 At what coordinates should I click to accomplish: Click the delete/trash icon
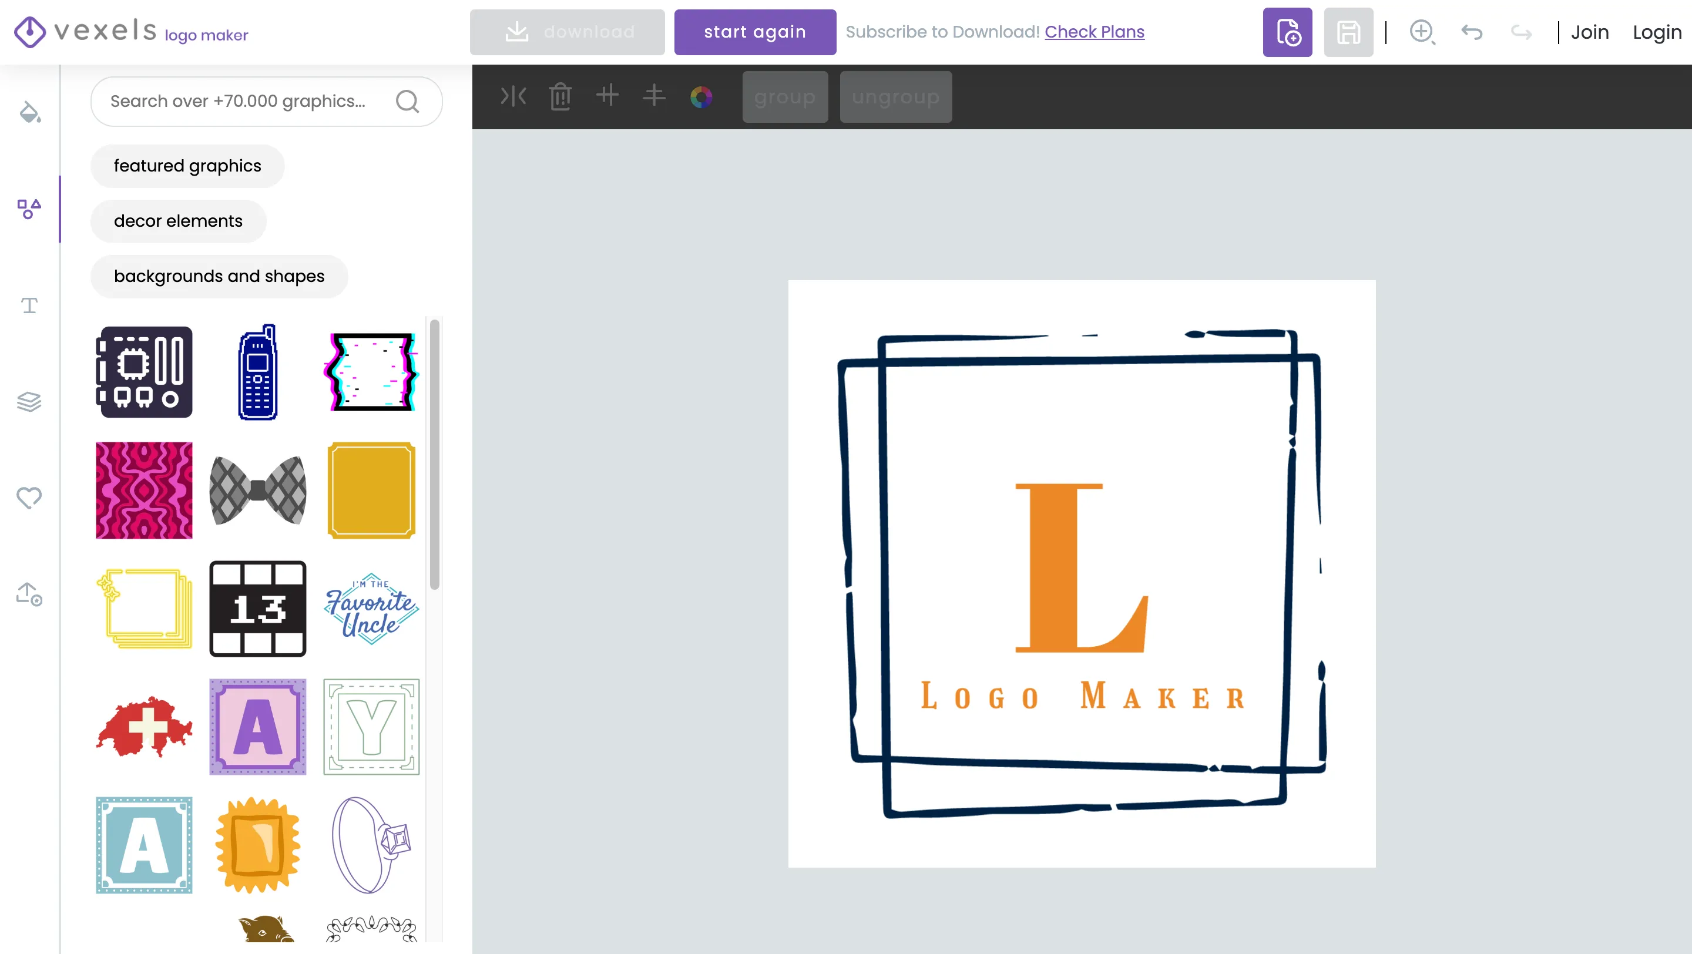560,96
